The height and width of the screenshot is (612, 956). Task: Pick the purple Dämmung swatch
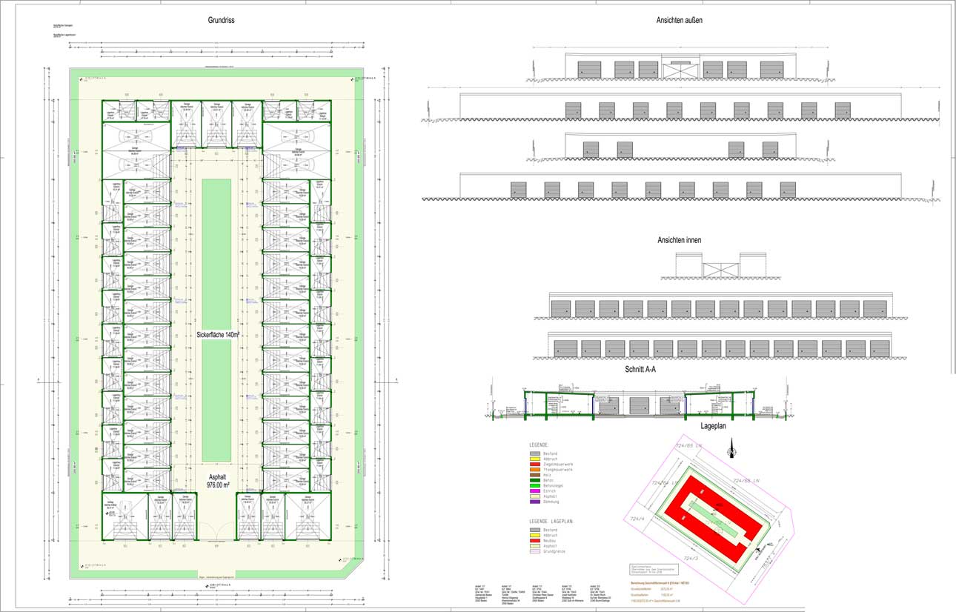[x=535, y=502]
